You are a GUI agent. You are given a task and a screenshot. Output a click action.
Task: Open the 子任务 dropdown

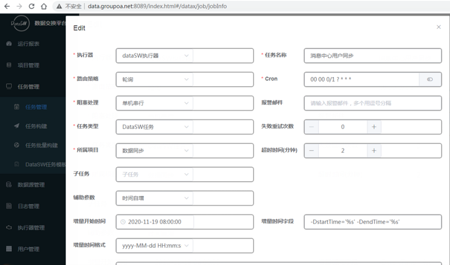tap(155, 174)
